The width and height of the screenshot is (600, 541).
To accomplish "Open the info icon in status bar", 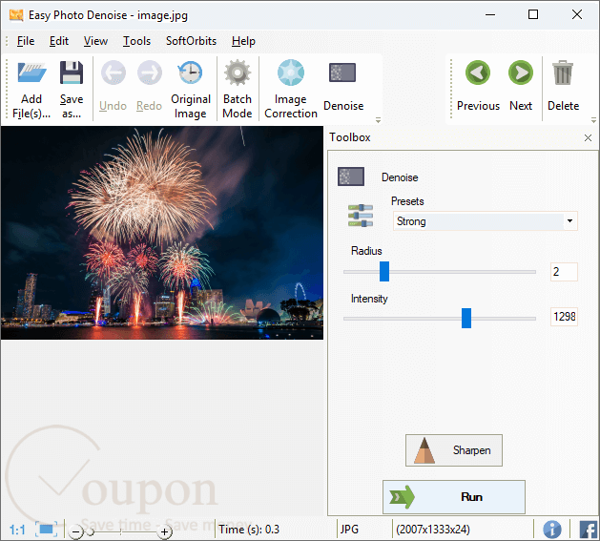I will tap(552, 530).
